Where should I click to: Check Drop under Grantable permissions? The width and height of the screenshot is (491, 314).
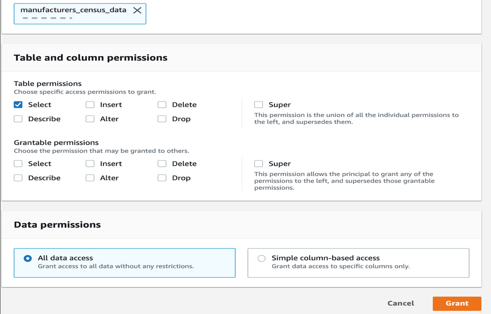click(x=162, y=178)
